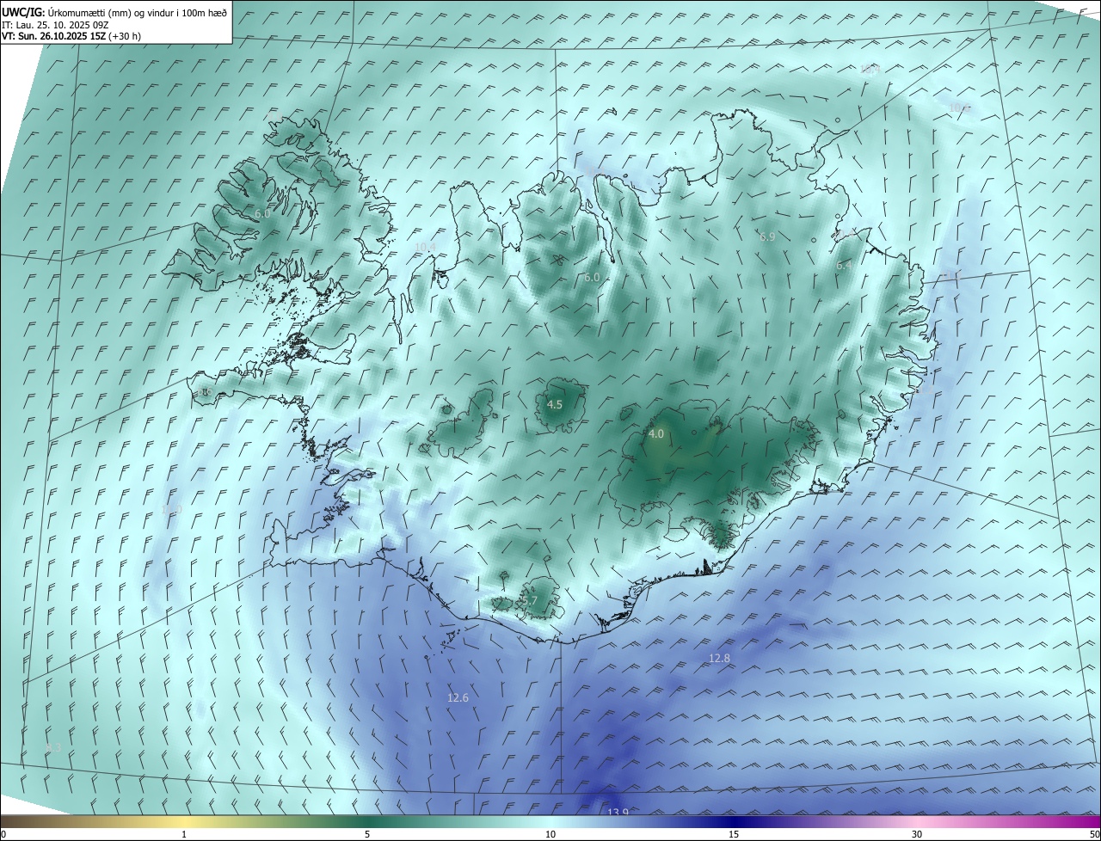The width and height of the screenshot is (1101, 841).
Task: Click the 6.9 value in northeast Iceland
Action: [x=767, y=236]
